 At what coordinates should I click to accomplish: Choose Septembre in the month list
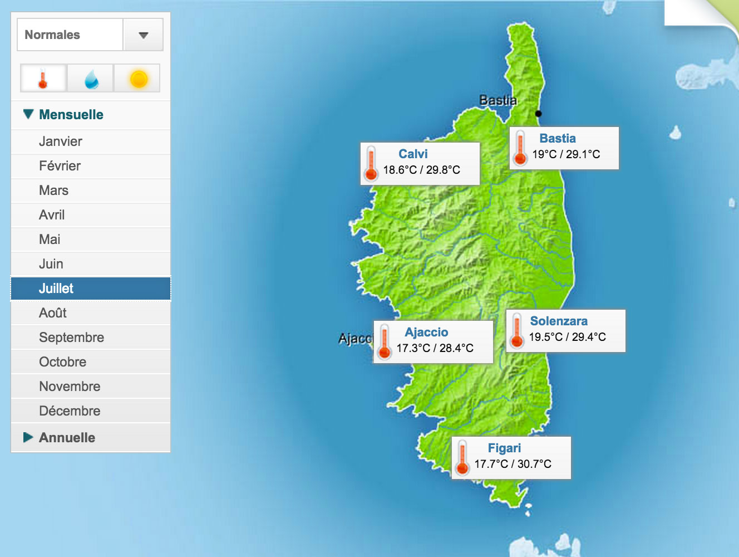click(91, 338)
